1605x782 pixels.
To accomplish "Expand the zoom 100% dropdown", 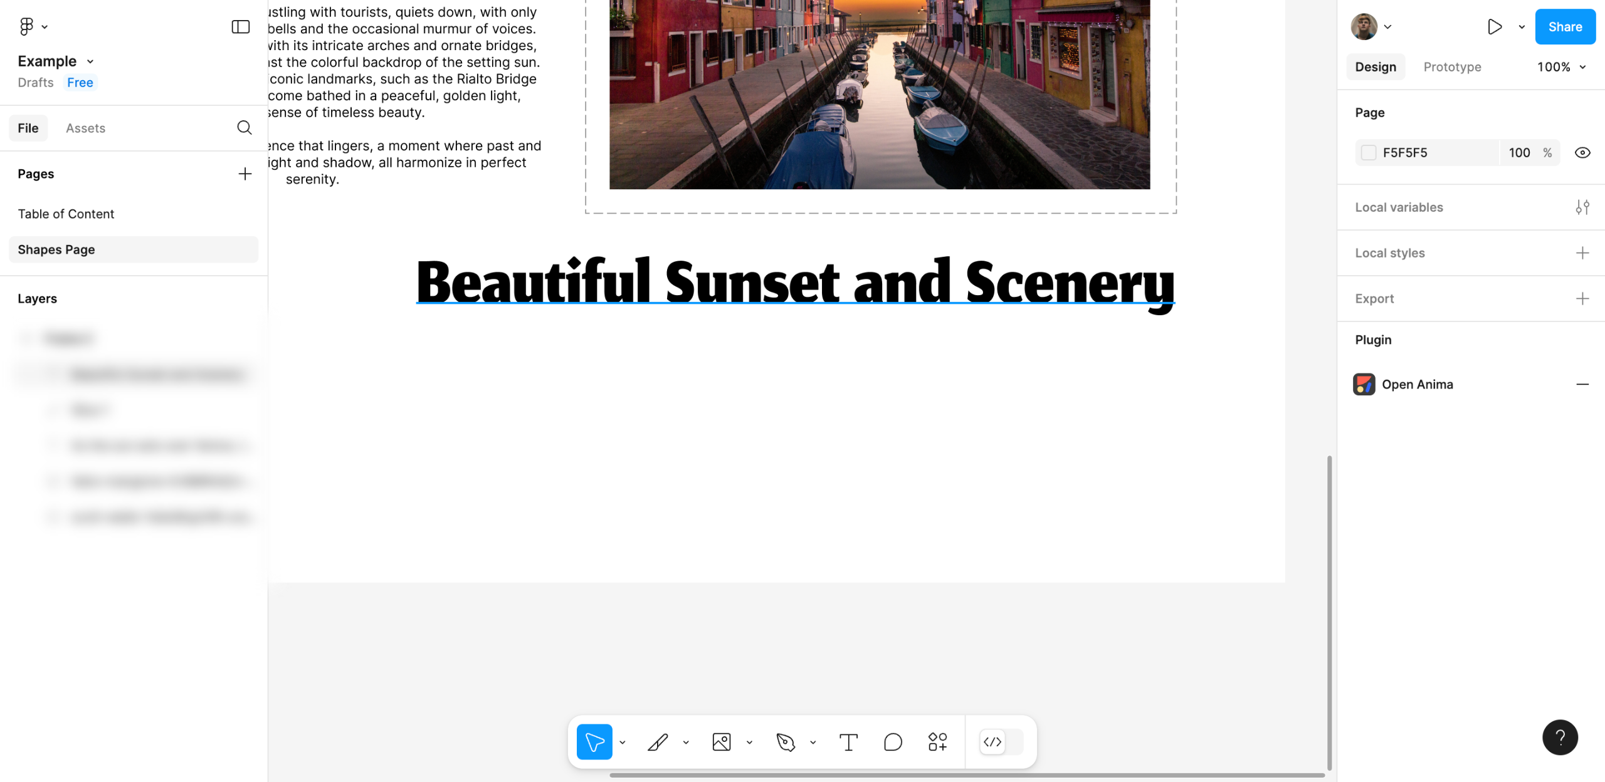I will [x=1562, y=67].
